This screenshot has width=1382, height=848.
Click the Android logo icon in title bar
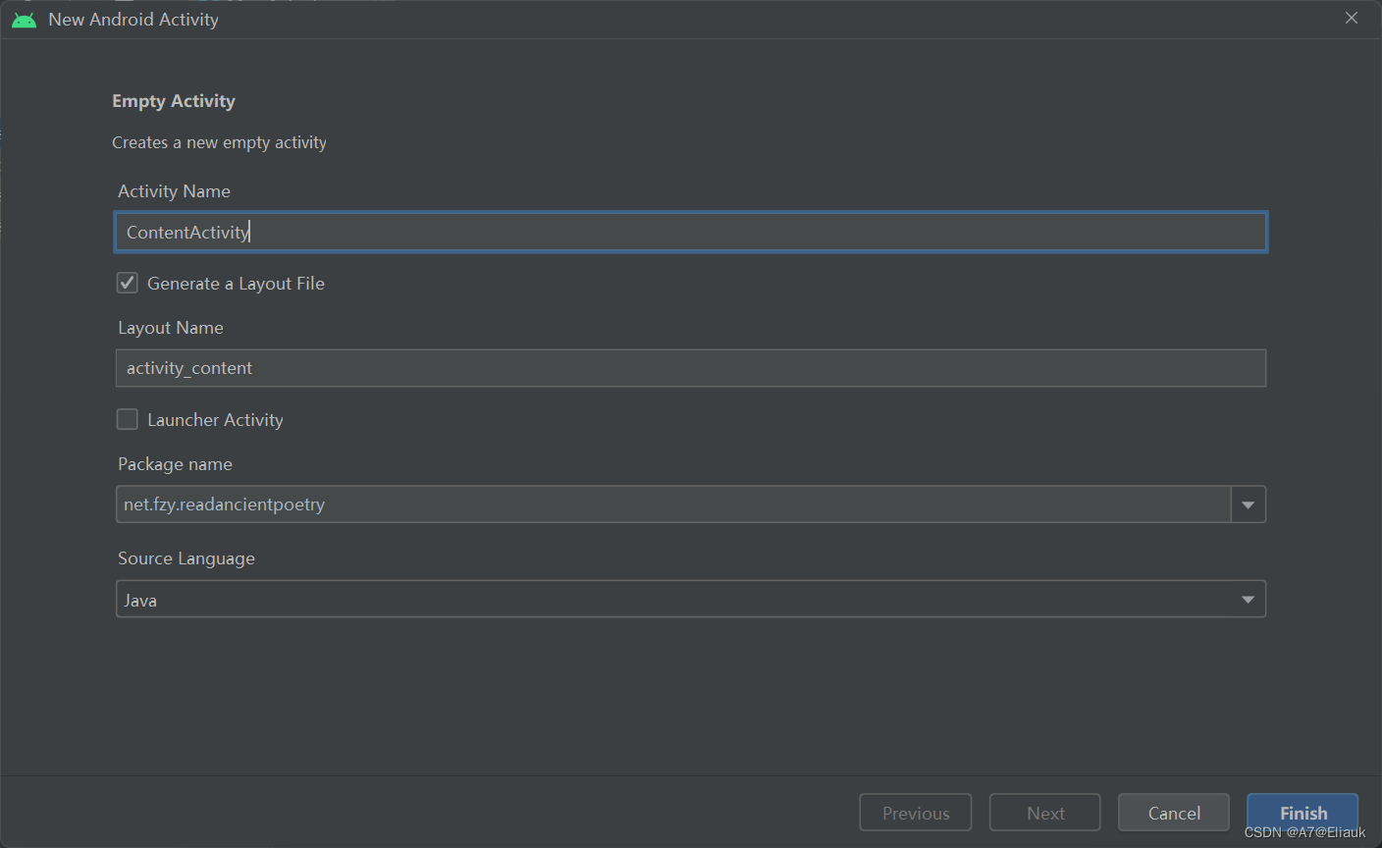pos(24,20)
